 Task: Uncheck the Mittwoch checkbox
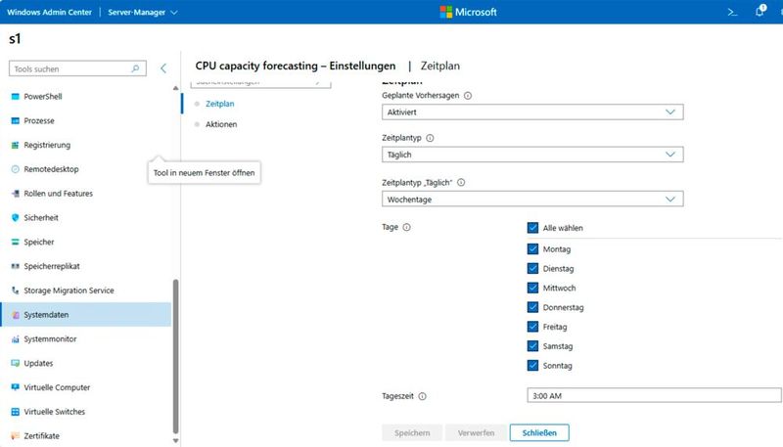[x=532, y=288]
